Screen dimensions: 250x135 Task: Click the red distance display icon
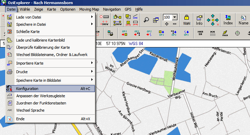(x=135, y=23)
